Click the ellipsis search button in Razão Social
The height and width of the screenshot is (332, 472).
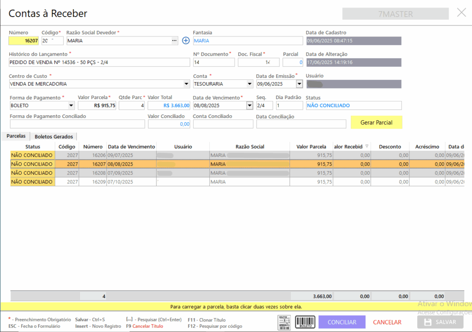click(x=174, y=41)
